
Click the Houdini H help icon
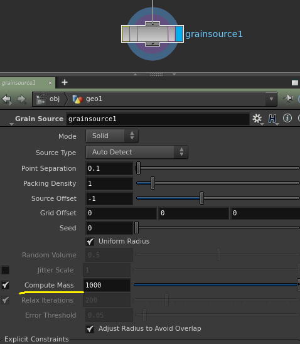[272, 119]
